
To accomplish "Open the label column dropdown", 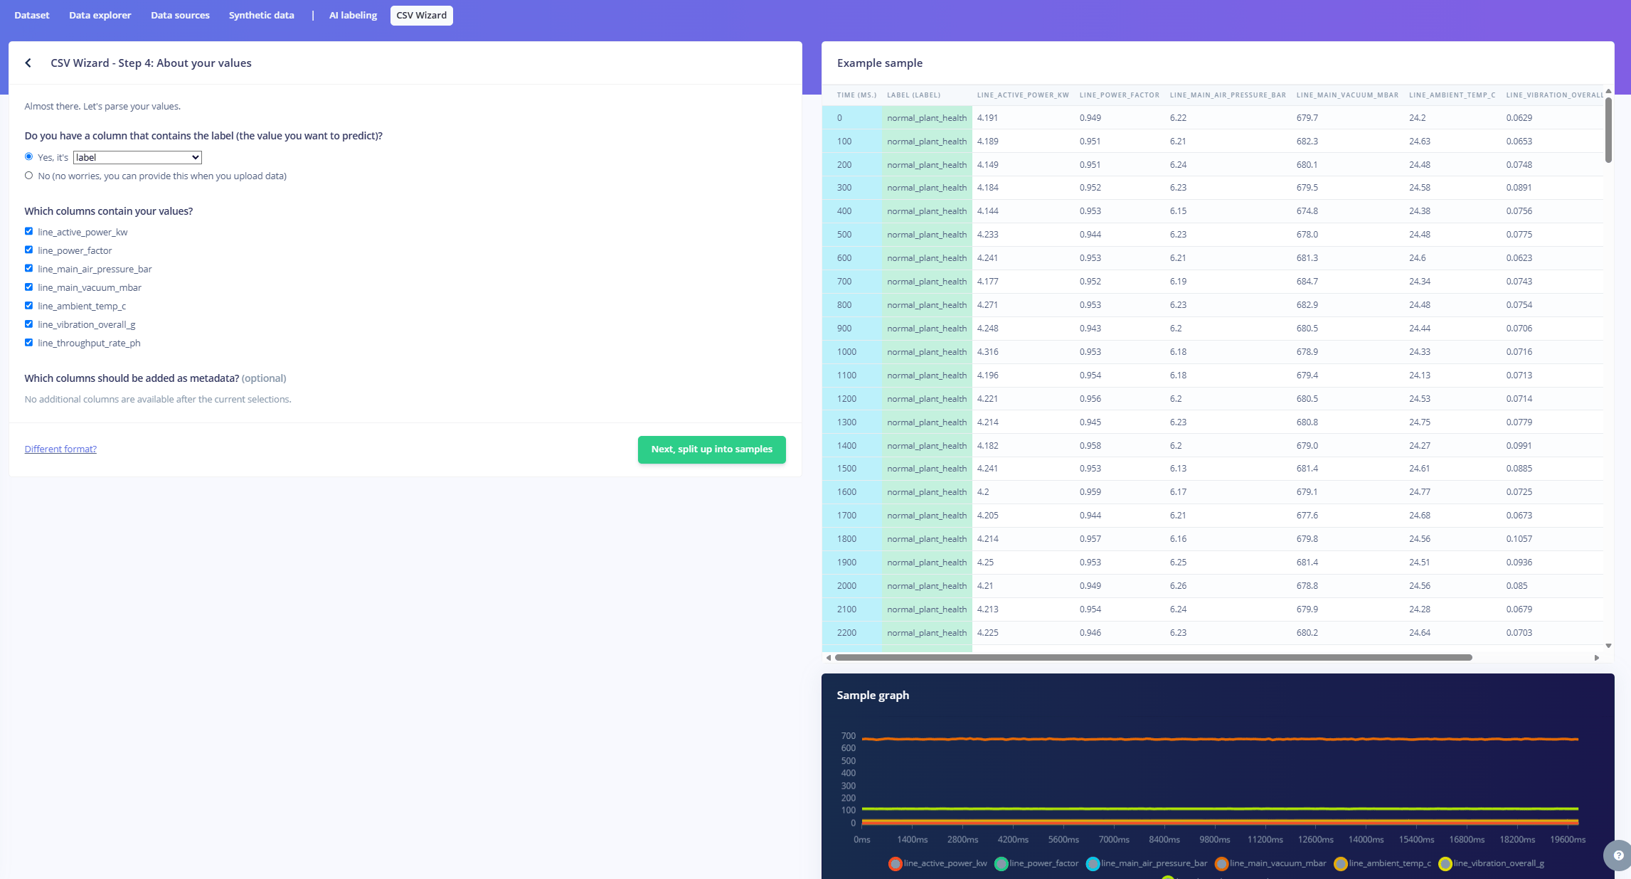I will click(x=137, y=157).
